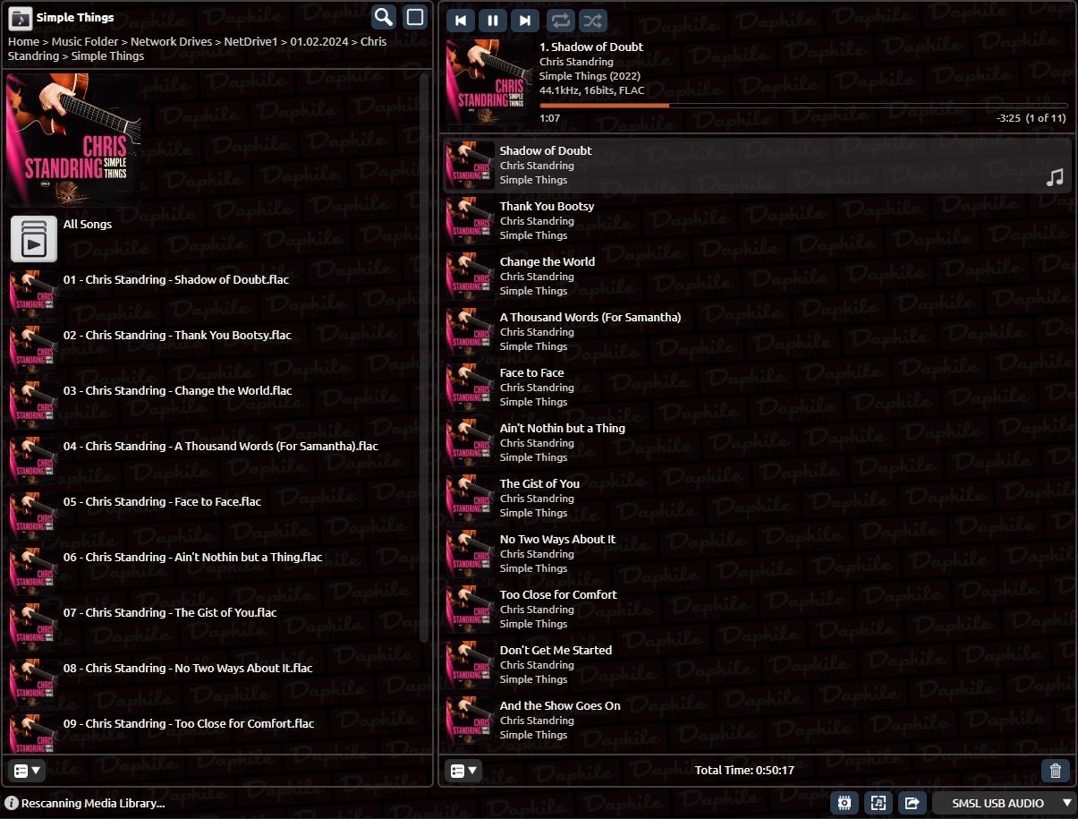Toggle shuffle mode
Viewport: 1078px width, 819px height.
click(592, 21)
